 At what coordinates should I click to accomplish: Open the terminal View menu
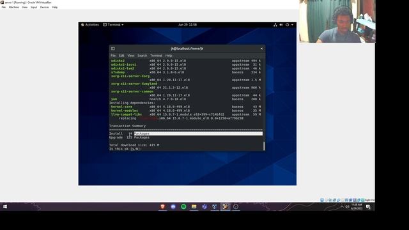(130, 56)
